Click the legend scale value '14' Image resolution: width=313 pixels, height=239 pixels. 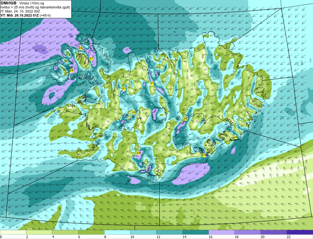[184, 237]
